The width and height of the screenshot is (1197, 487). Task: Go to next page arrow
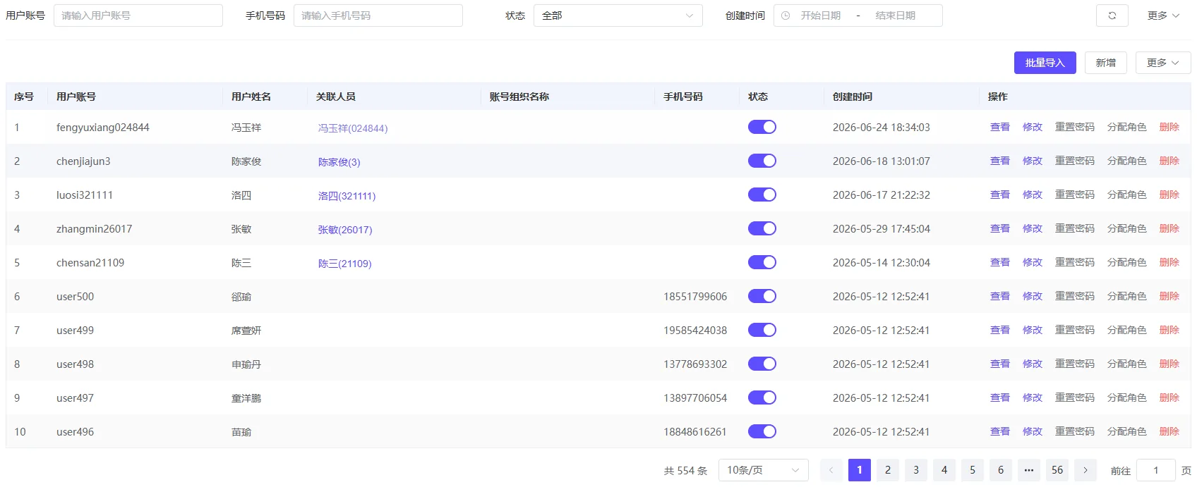tap(1085, 470)
